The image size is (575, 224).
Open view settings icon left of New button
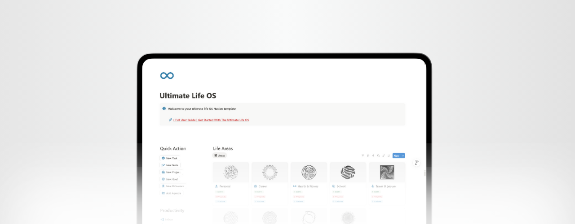point(389,156)
